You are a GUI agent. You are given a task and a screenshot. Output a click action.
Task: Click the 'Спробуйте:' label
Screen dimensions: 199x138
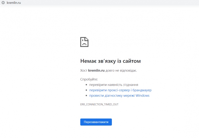click(x=89, y=79)
